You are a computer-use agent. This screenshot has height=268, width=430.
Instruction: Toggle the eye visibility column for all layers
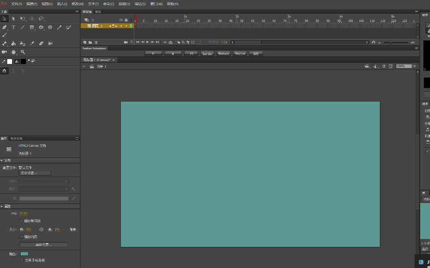(121, 20)
